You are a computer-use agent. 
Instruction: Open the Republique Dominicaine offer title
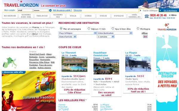[101, 54]
